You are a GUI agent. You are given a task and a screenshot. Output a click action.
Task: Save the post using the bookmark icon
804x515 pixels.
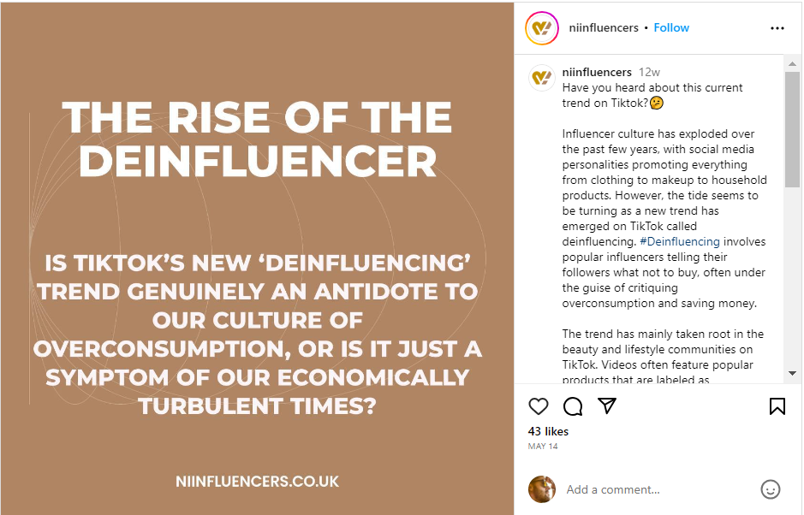(x=777, y=406)
